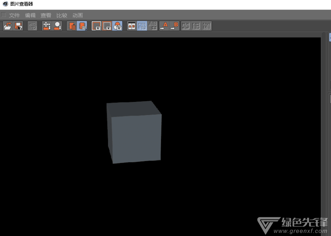Expand the 比较 menu

click(x=62, y=15)
